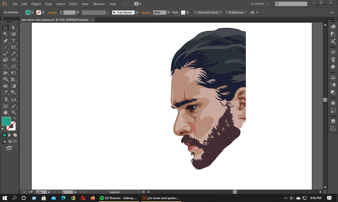Change Screen Mode button
This screenshot has height=202, width=338.
(x=9, y=148)
